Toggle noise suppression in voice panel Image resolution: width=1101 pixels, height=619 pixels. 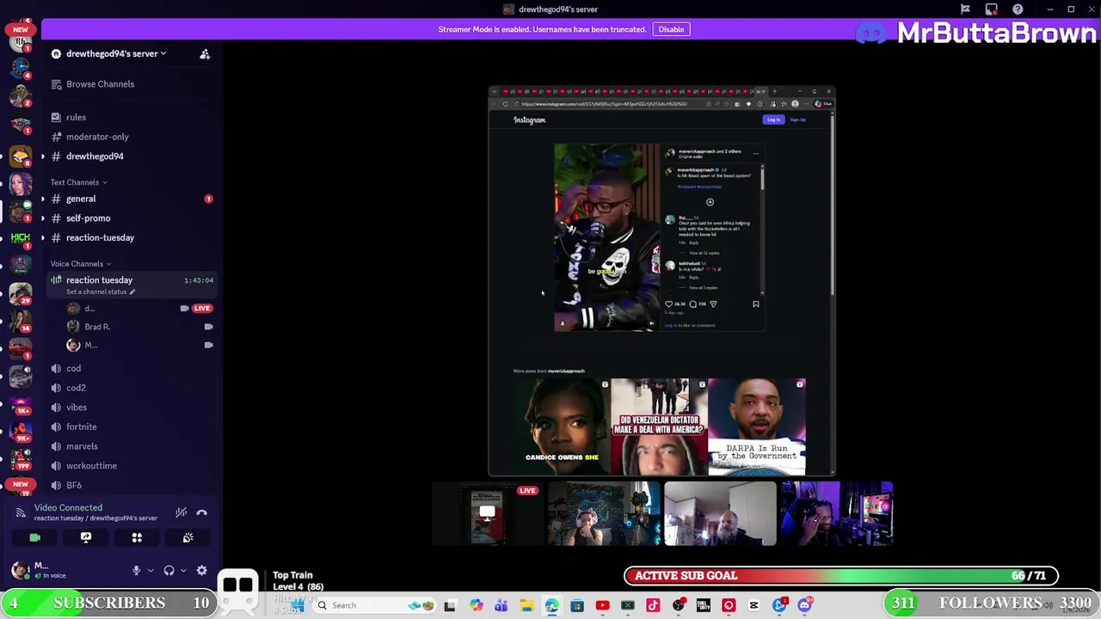pyautogui.click(x=181, y=512)
